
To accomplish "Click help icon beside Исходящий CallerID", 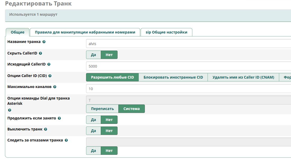I will point(49,64).
